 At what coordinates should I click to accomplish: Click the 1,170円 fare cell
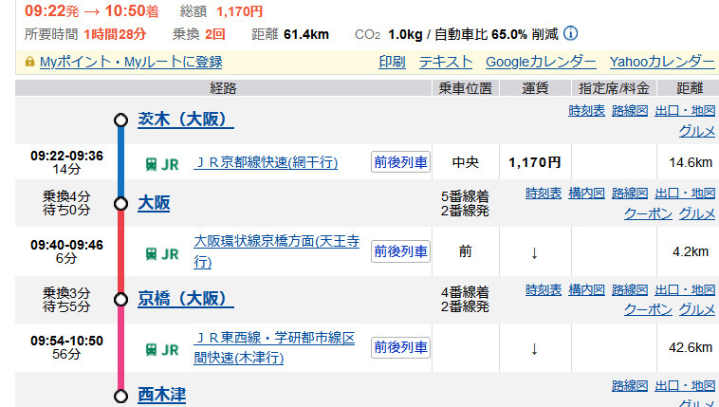click(x=535, y=162)
